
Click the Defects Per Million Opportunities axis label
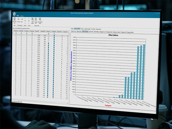71,66
